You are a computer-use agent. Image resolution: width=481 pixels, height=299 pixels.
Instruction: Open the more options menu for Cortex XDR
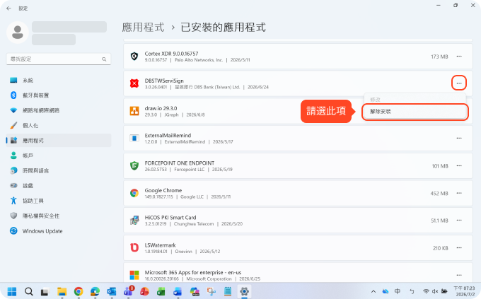click(x=459, y=57)
